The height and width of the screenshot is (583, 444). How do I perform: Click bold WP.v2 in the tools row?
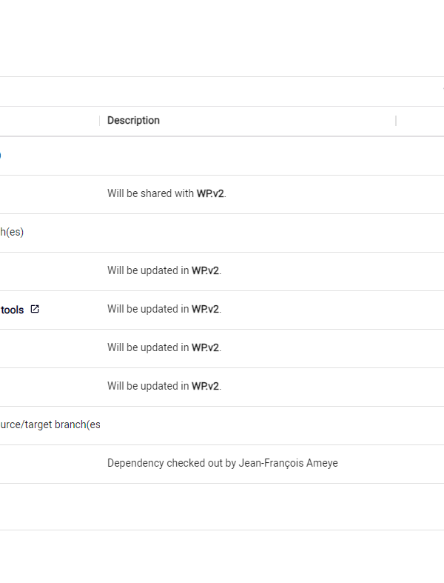(x=206, y=310)
